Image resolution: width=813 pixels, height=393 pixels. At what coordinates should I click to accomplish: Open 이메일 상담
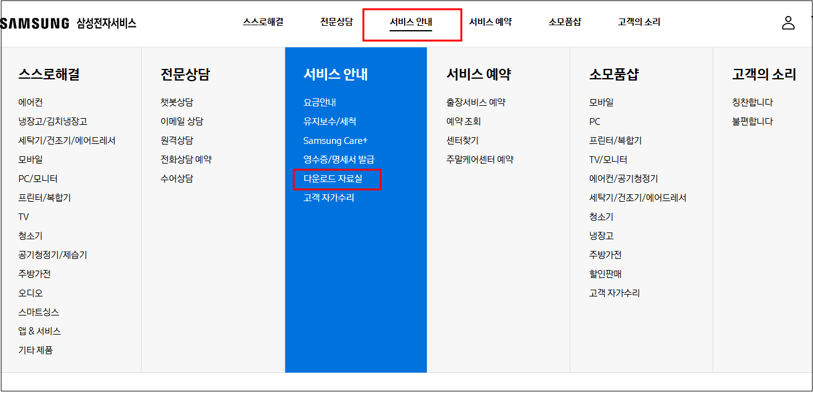pos(182,122)
